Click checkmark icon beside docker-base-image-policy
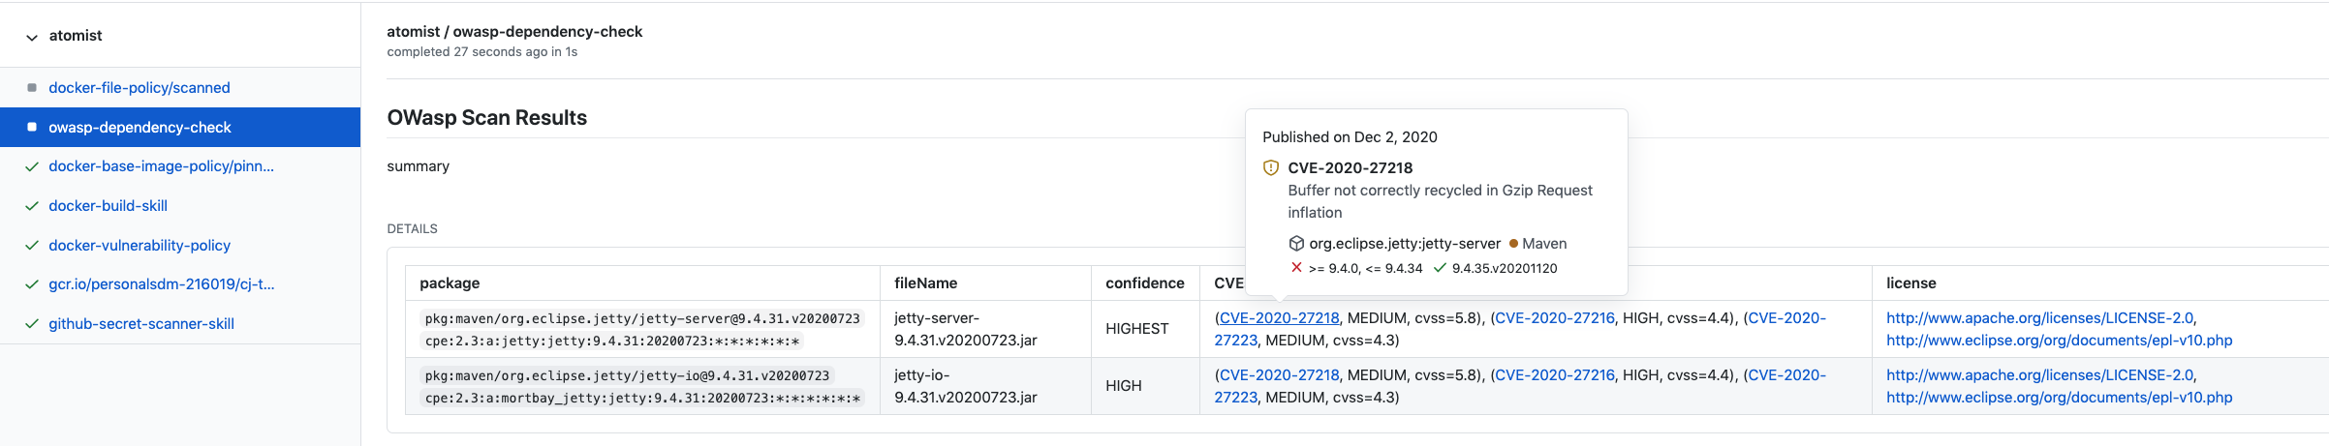 (32, 166)
